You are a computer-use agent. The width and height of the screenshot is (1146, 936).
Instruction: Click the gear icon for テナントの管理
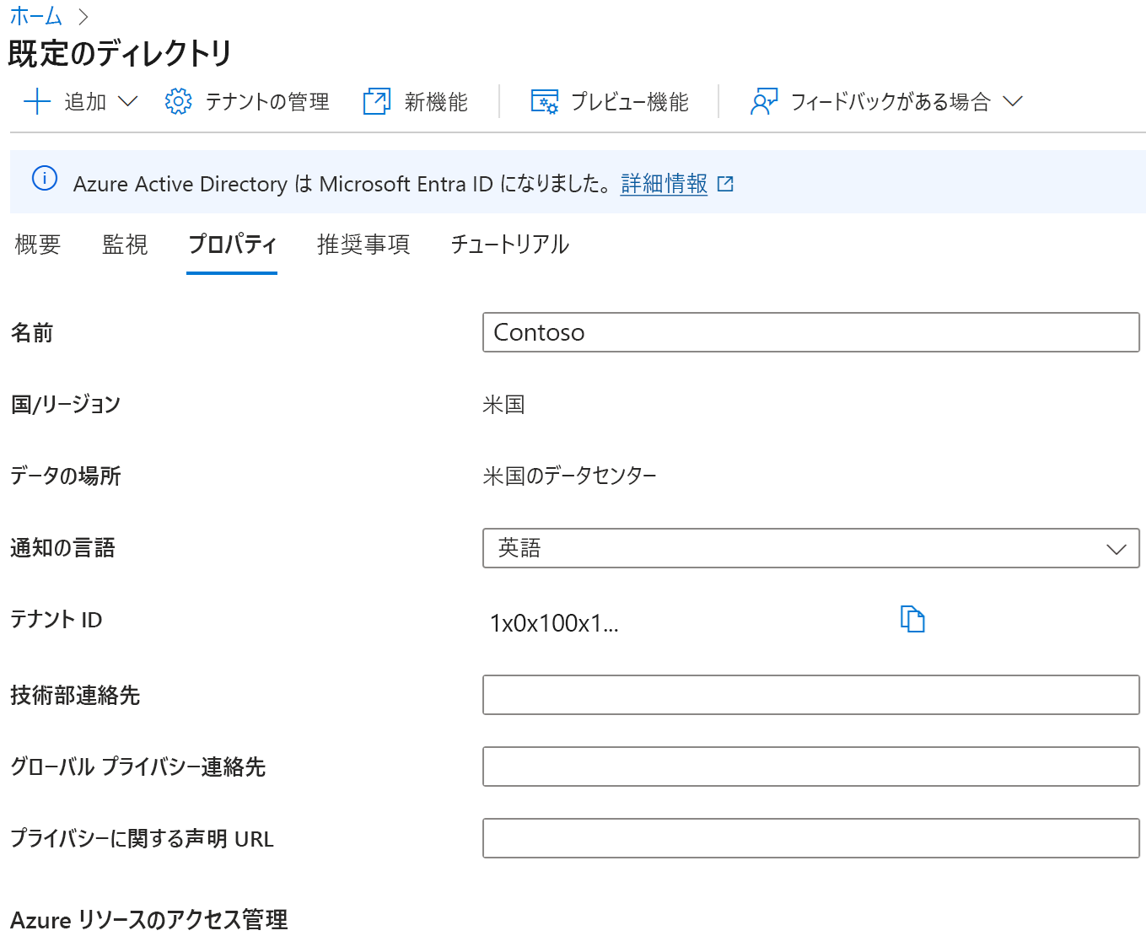[x=178, y=102]
